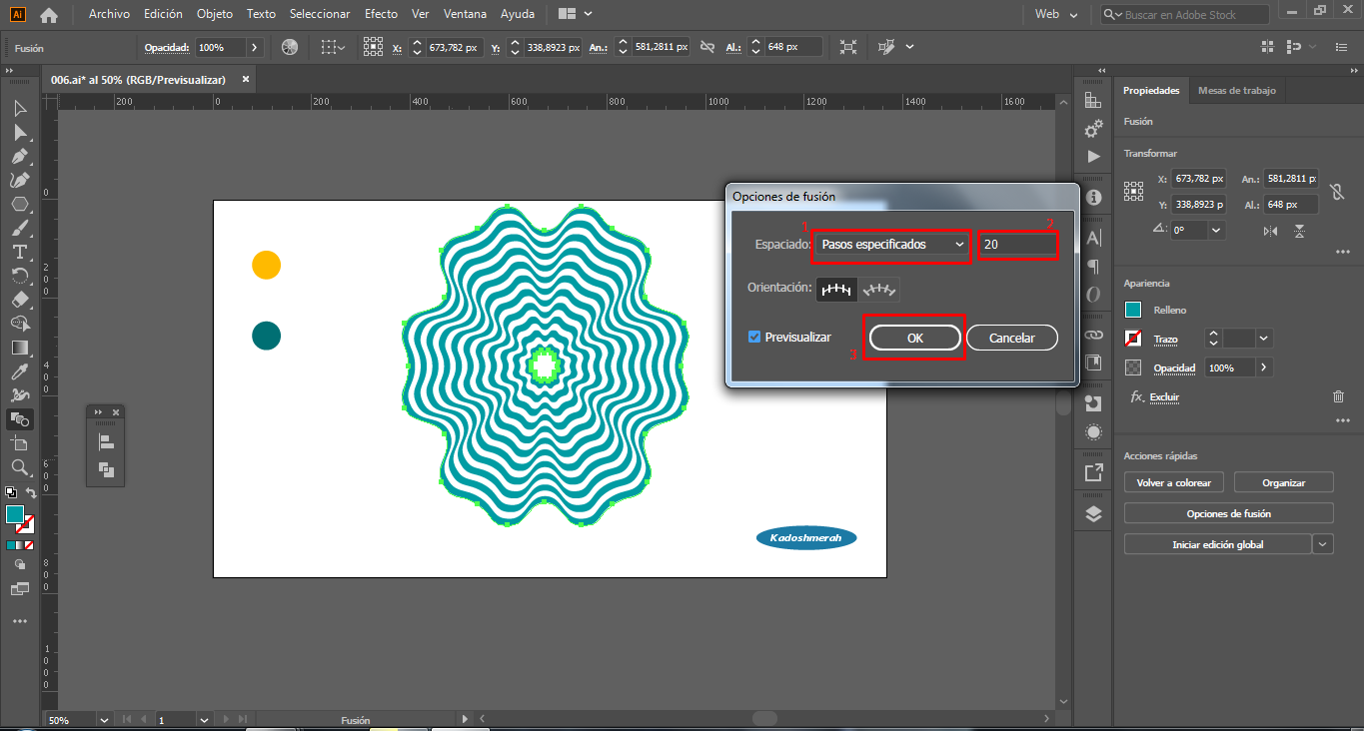Open the Archivo menu
Image resolution: width=1364 pixels, height=731 pixels.
point(109,14)
